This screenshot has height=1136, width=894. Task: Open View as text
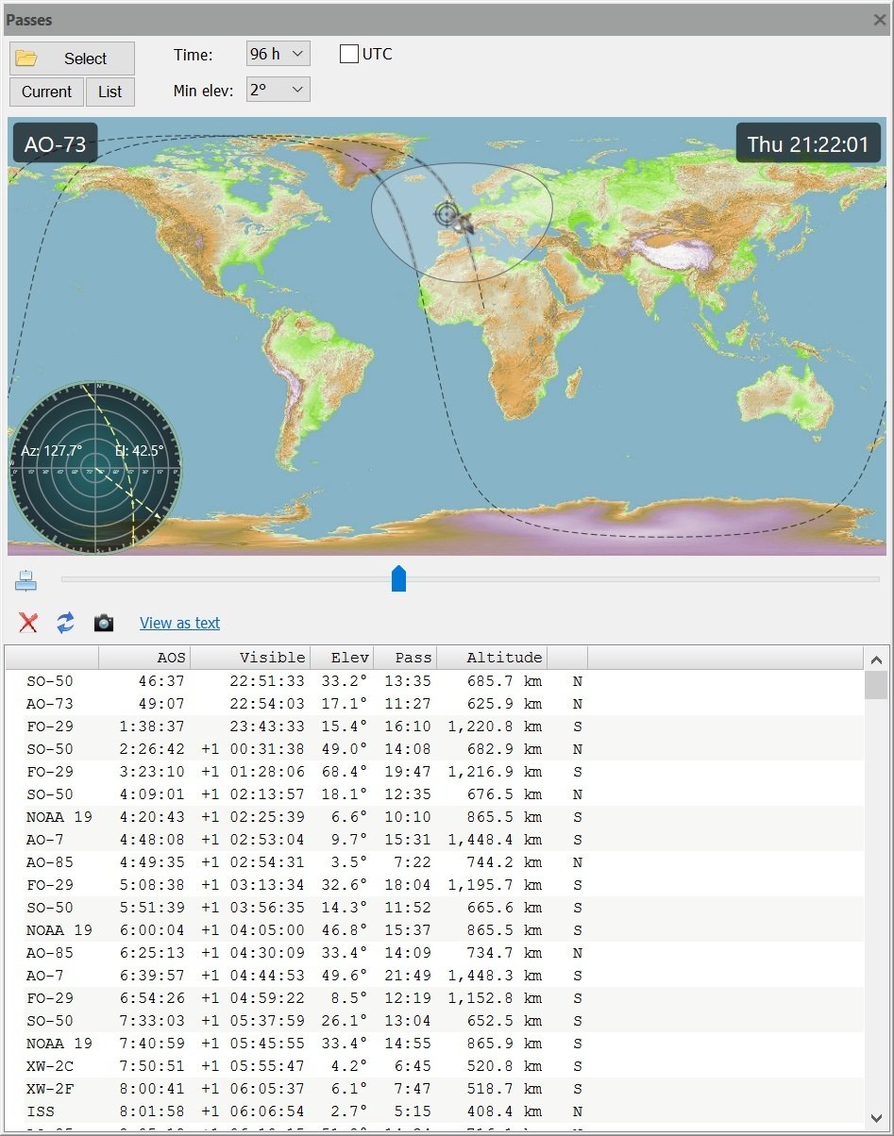pos(179,623)
